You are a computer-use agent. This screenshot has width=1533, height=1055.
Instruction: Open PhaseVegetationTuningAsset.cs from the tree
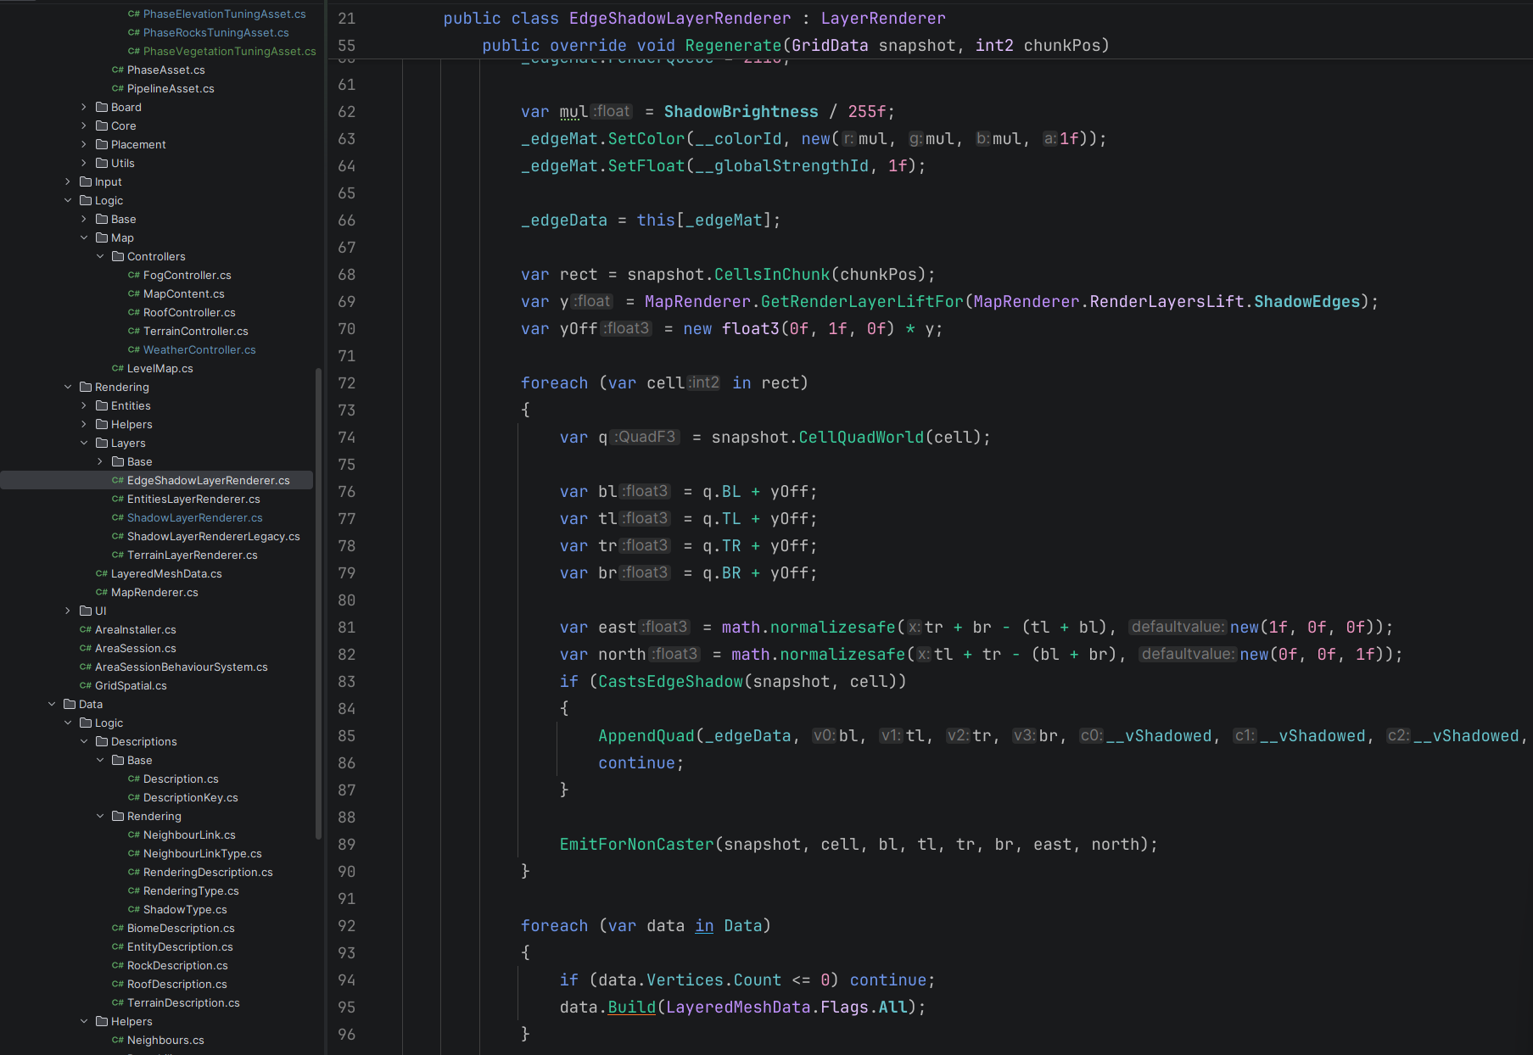(x=229, y=52)
